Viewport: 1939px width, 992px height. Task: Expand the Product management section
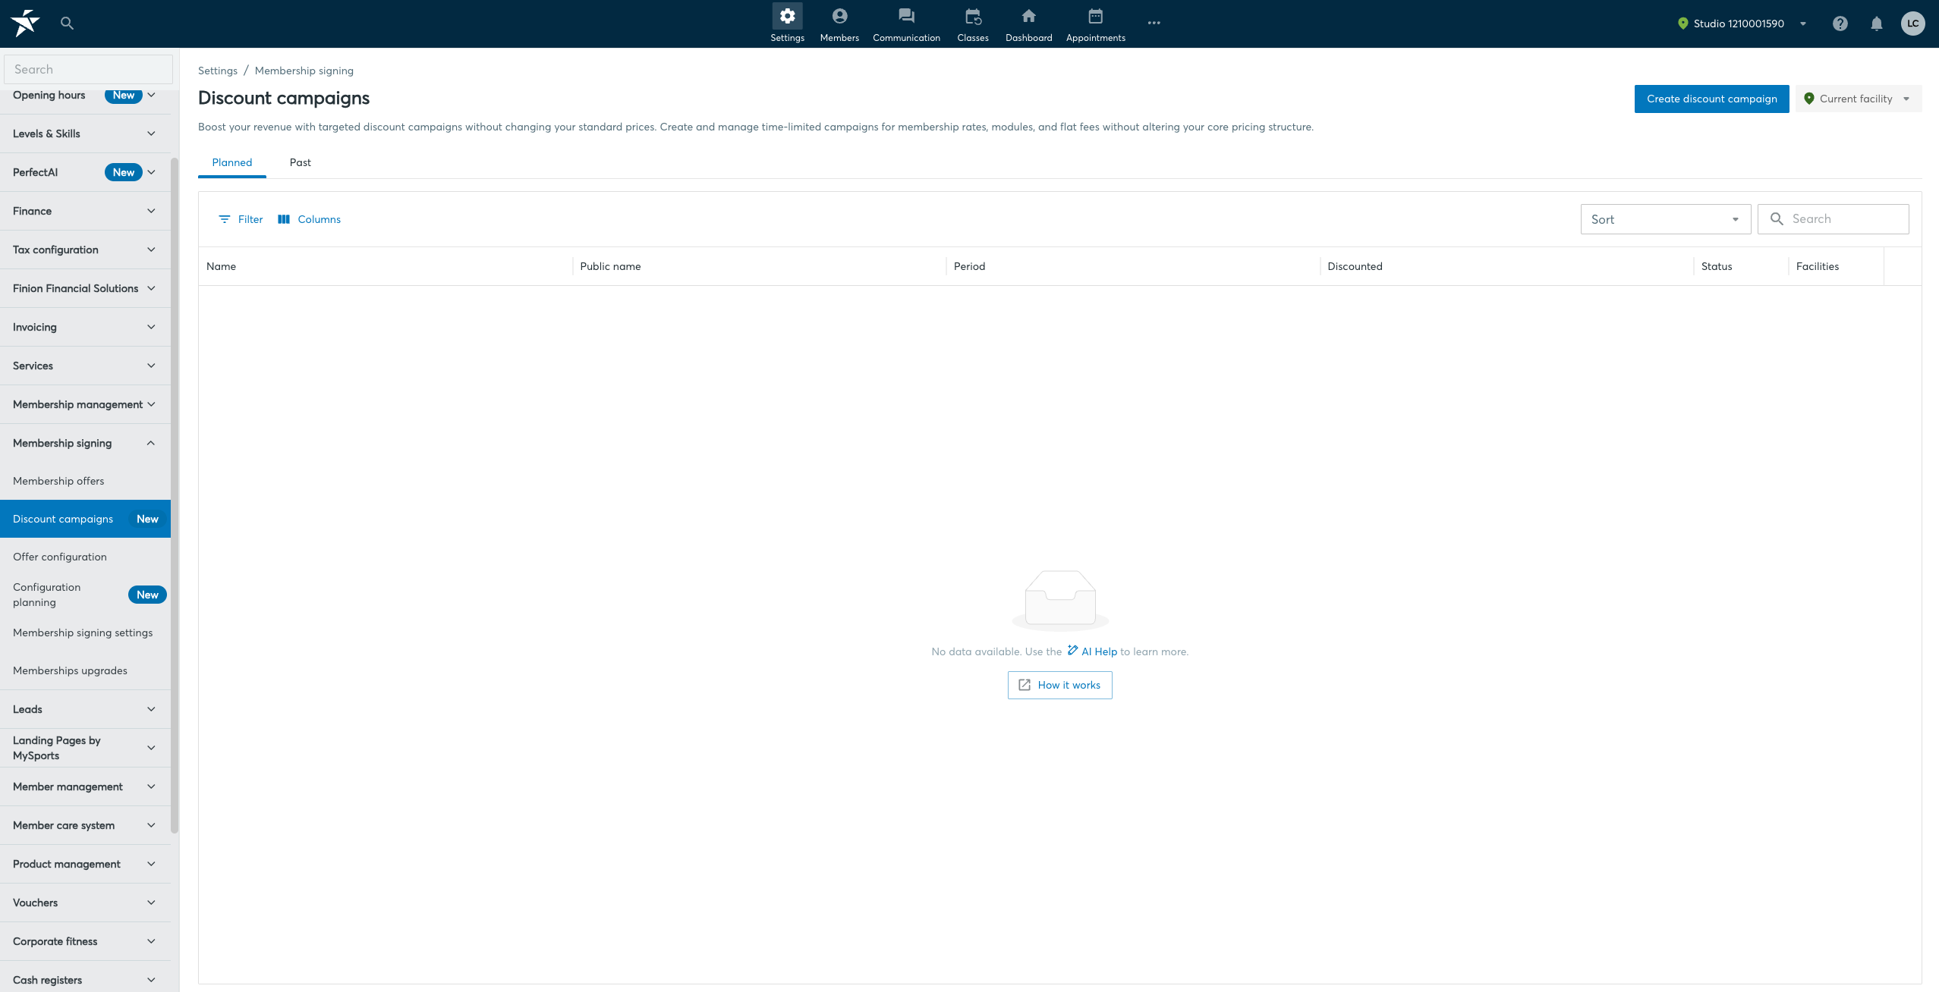(x=85, y=864)
